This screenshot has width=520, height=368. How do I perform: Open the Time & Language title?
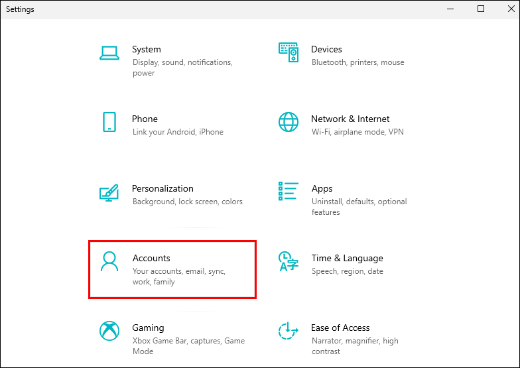coord(347,259)
